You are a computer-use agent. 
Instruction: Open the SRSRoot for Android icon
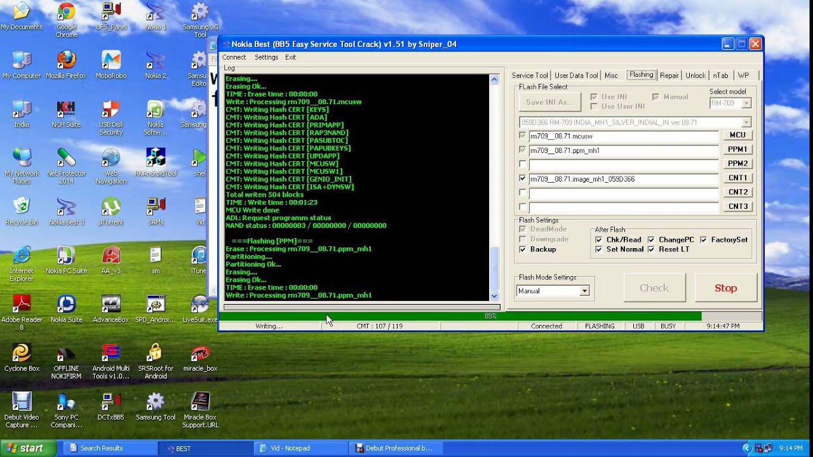click(156, 362)
